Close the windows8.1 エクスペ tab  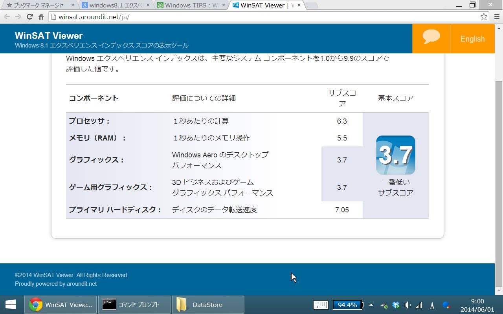coord(147,5)
